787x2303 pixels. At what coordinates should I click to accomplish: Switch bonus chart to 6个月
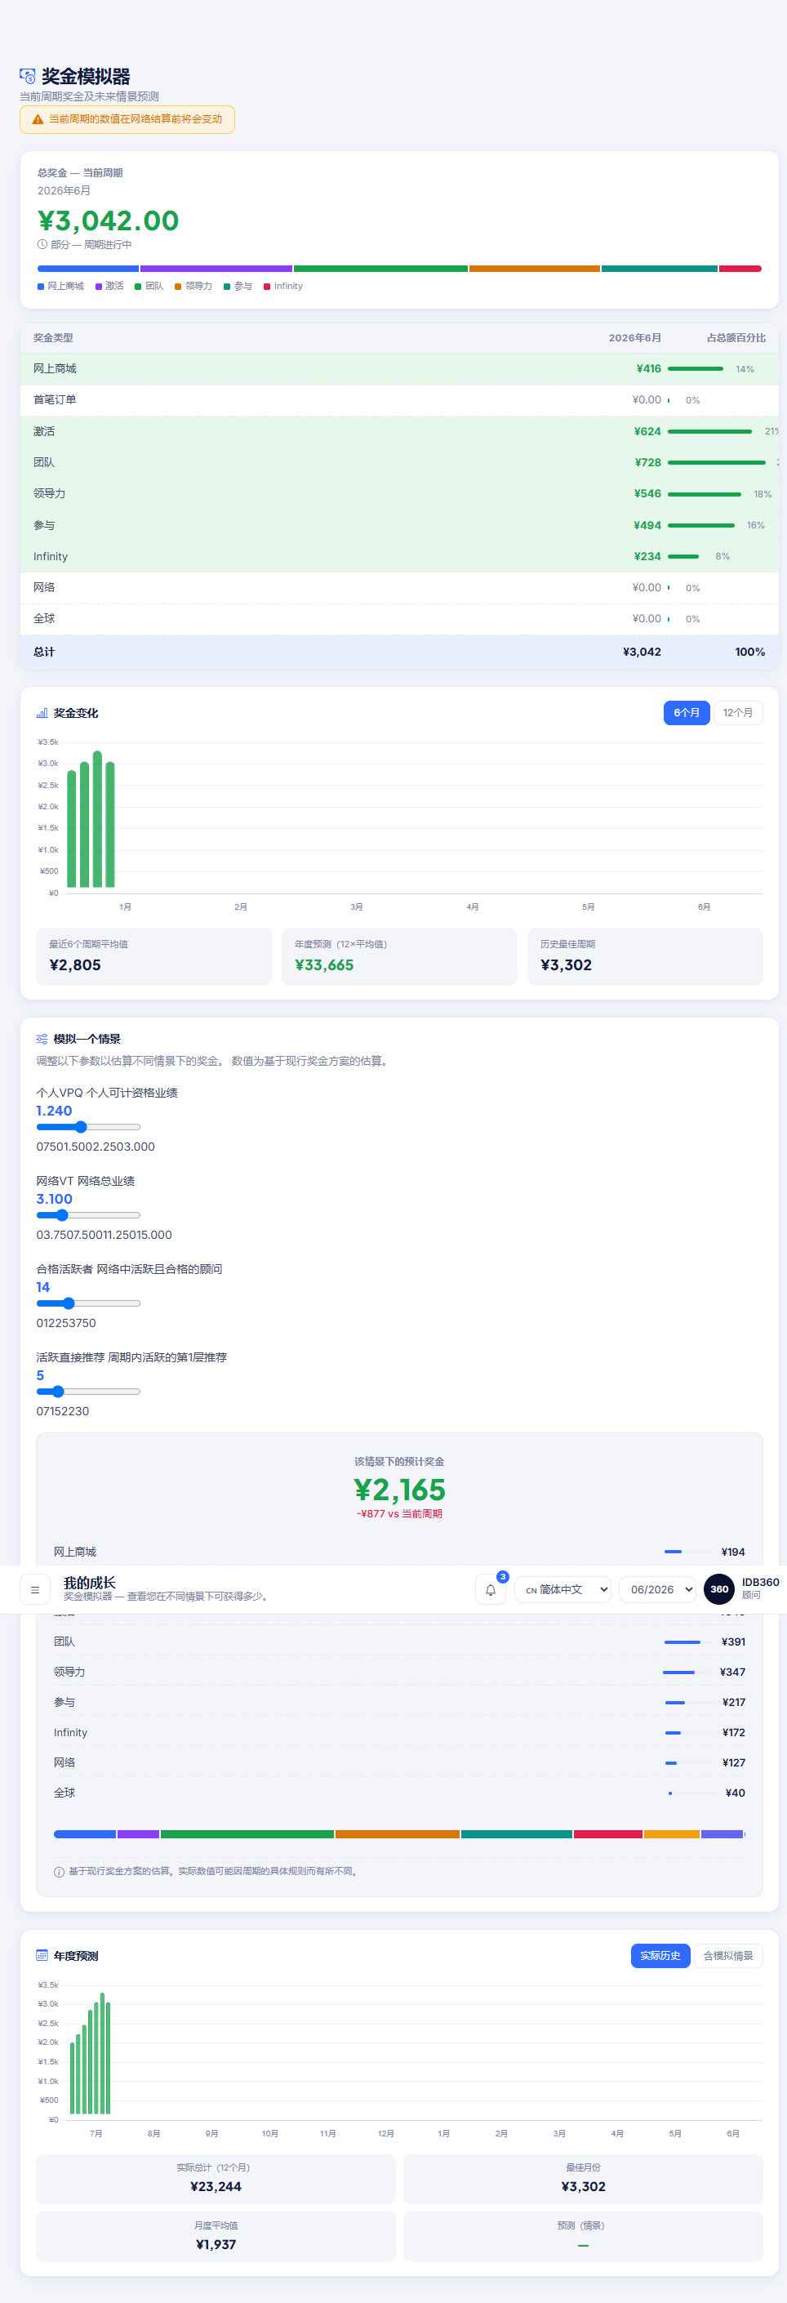686,712
